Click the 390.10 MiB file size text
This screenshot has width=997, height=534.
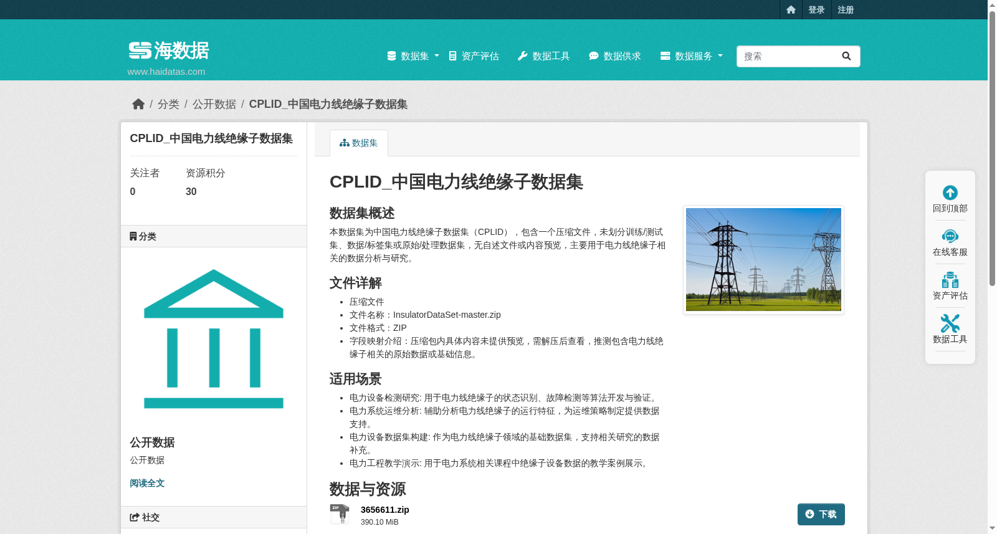click(379, 522)
